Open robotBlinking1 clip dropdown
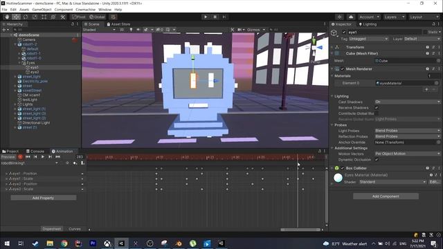Viewport: 443px width, 249px height. point(29,163)
